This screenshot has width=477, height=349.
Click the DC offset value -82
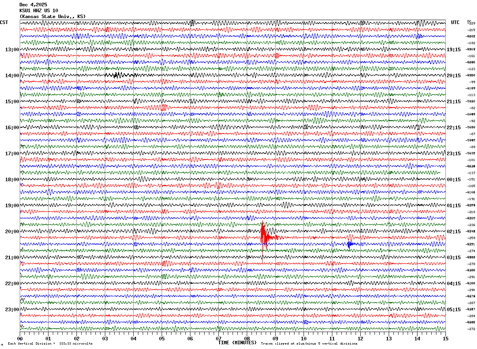tap(472, 108)
